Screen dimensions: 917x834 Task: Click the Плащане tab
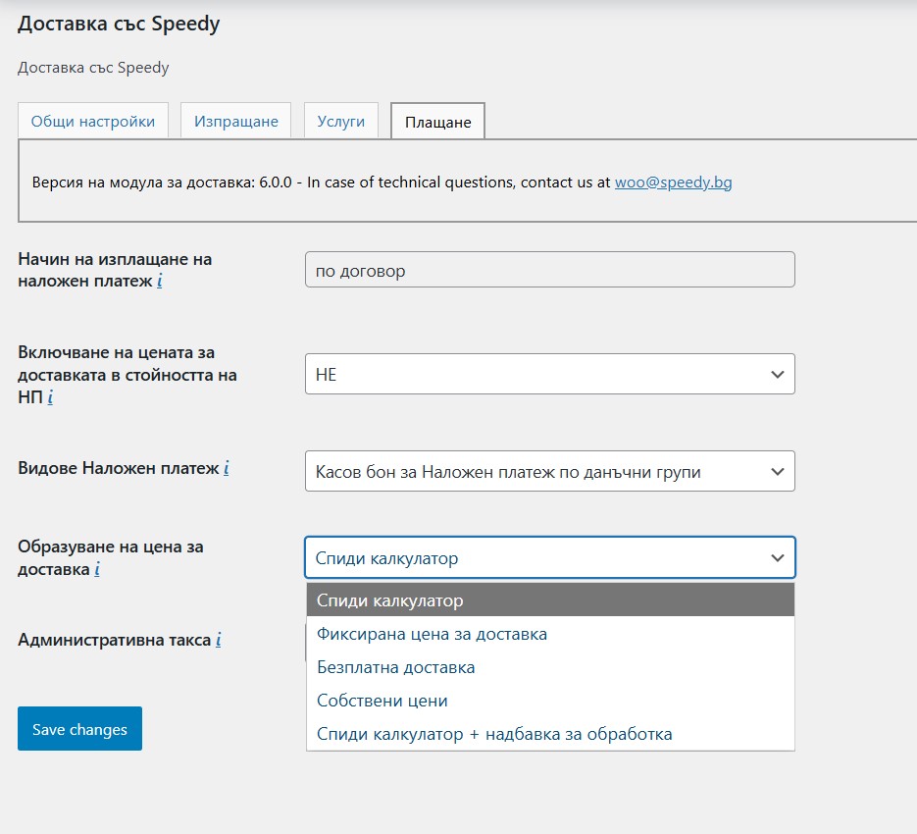436,121
